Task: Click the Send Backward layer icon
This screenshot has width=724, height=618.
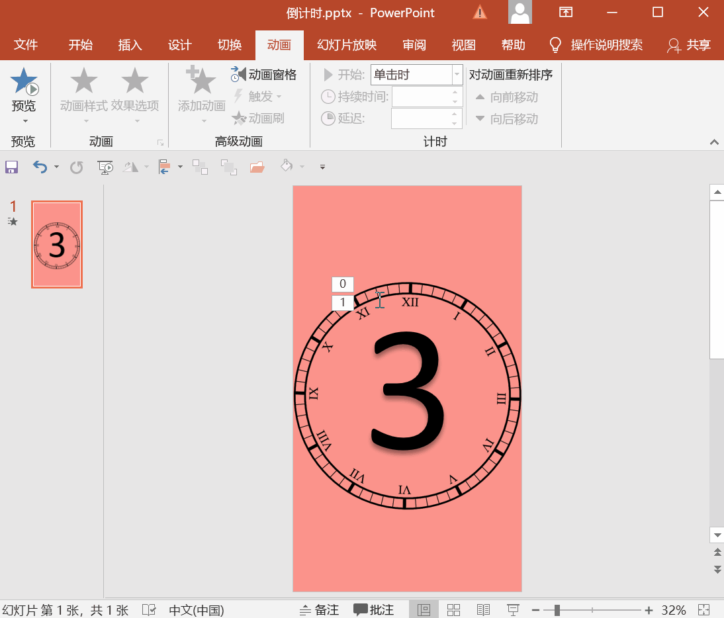Action: point(228,167)
